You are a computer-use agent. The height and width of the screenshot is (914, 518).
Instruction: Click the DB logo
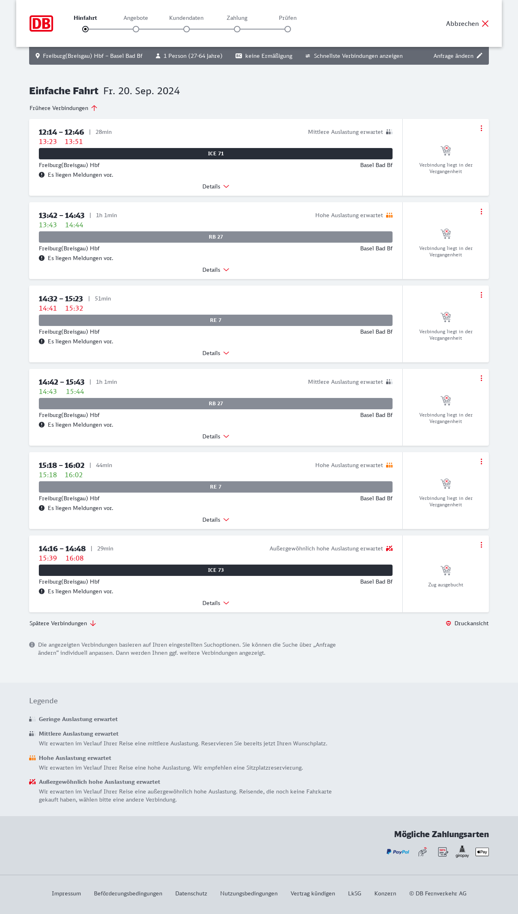[x=41, y=23]
